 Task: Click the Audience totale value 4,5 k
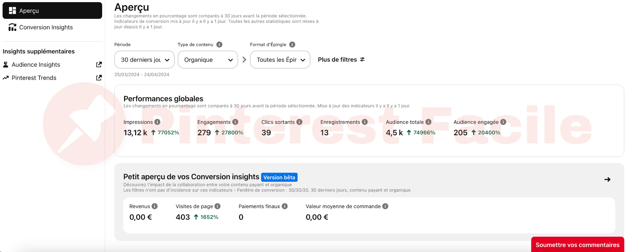tap(394, 133)
